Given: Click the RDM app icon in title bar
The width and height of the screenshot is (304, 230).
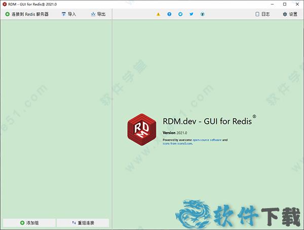Looking at the screenshot, I should click(x=5, y=4).
